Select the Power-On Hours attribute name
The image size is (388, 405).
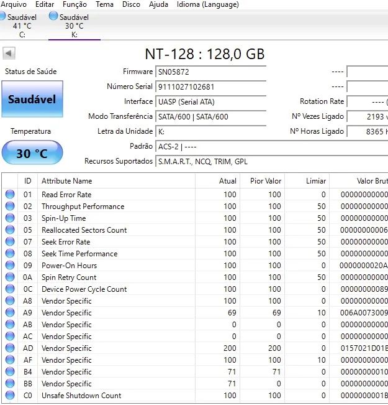pos(70,266)
